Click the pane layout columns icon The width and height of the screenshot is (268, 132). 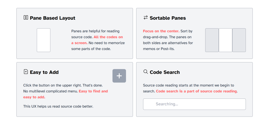pos(26,18)
